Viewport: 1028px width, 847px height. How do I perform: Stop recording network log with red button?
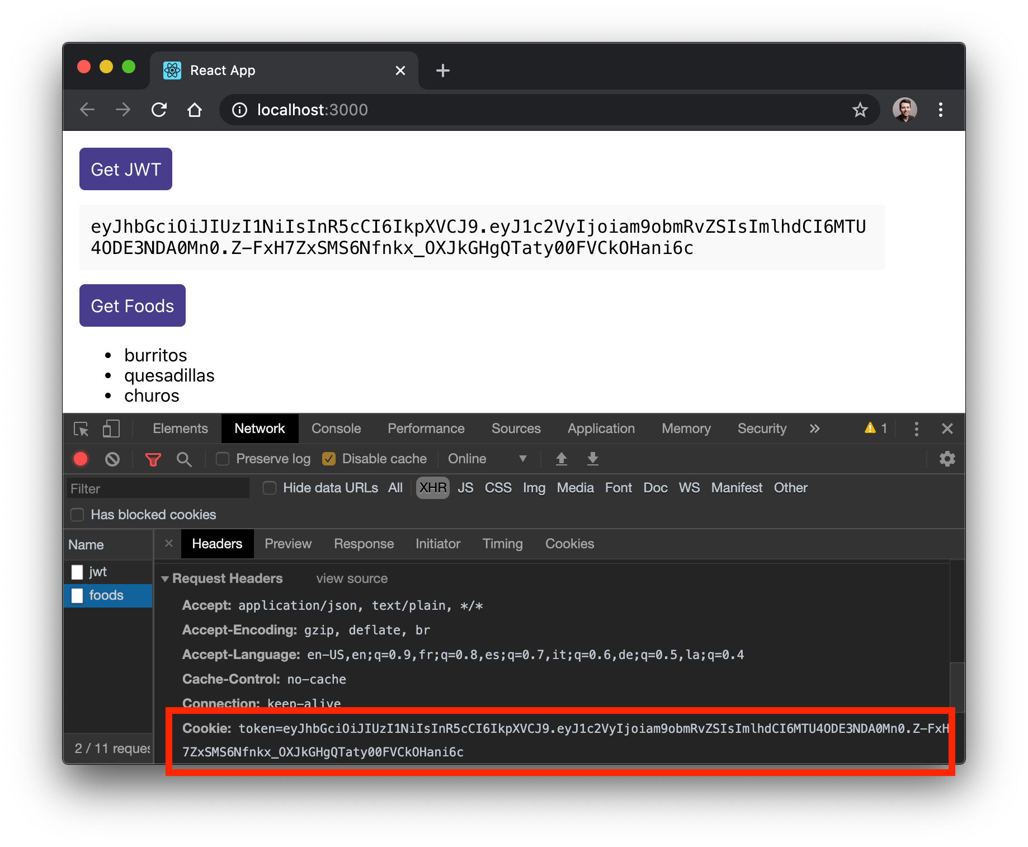click(81, 459)
